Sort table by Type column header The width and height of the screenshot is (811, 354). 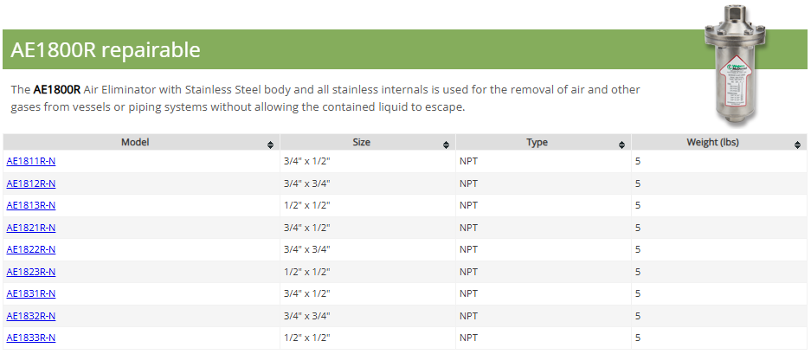click(537, 143)
